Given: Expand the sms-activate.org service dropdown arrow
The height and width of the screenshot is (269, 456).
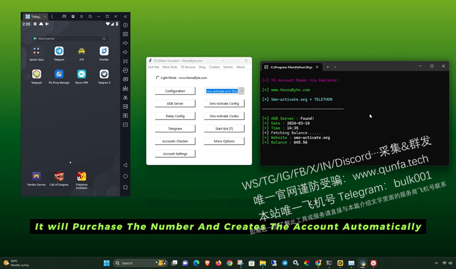Looking at the screenshot, I should click(x=241, y=91).
